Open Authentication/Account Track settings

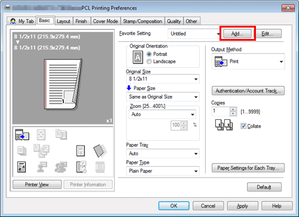click(x=248, y=91)
